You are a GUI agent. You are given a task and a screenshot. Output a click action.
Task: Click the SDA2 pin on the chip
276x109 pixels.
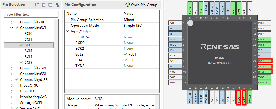(239, 98)
